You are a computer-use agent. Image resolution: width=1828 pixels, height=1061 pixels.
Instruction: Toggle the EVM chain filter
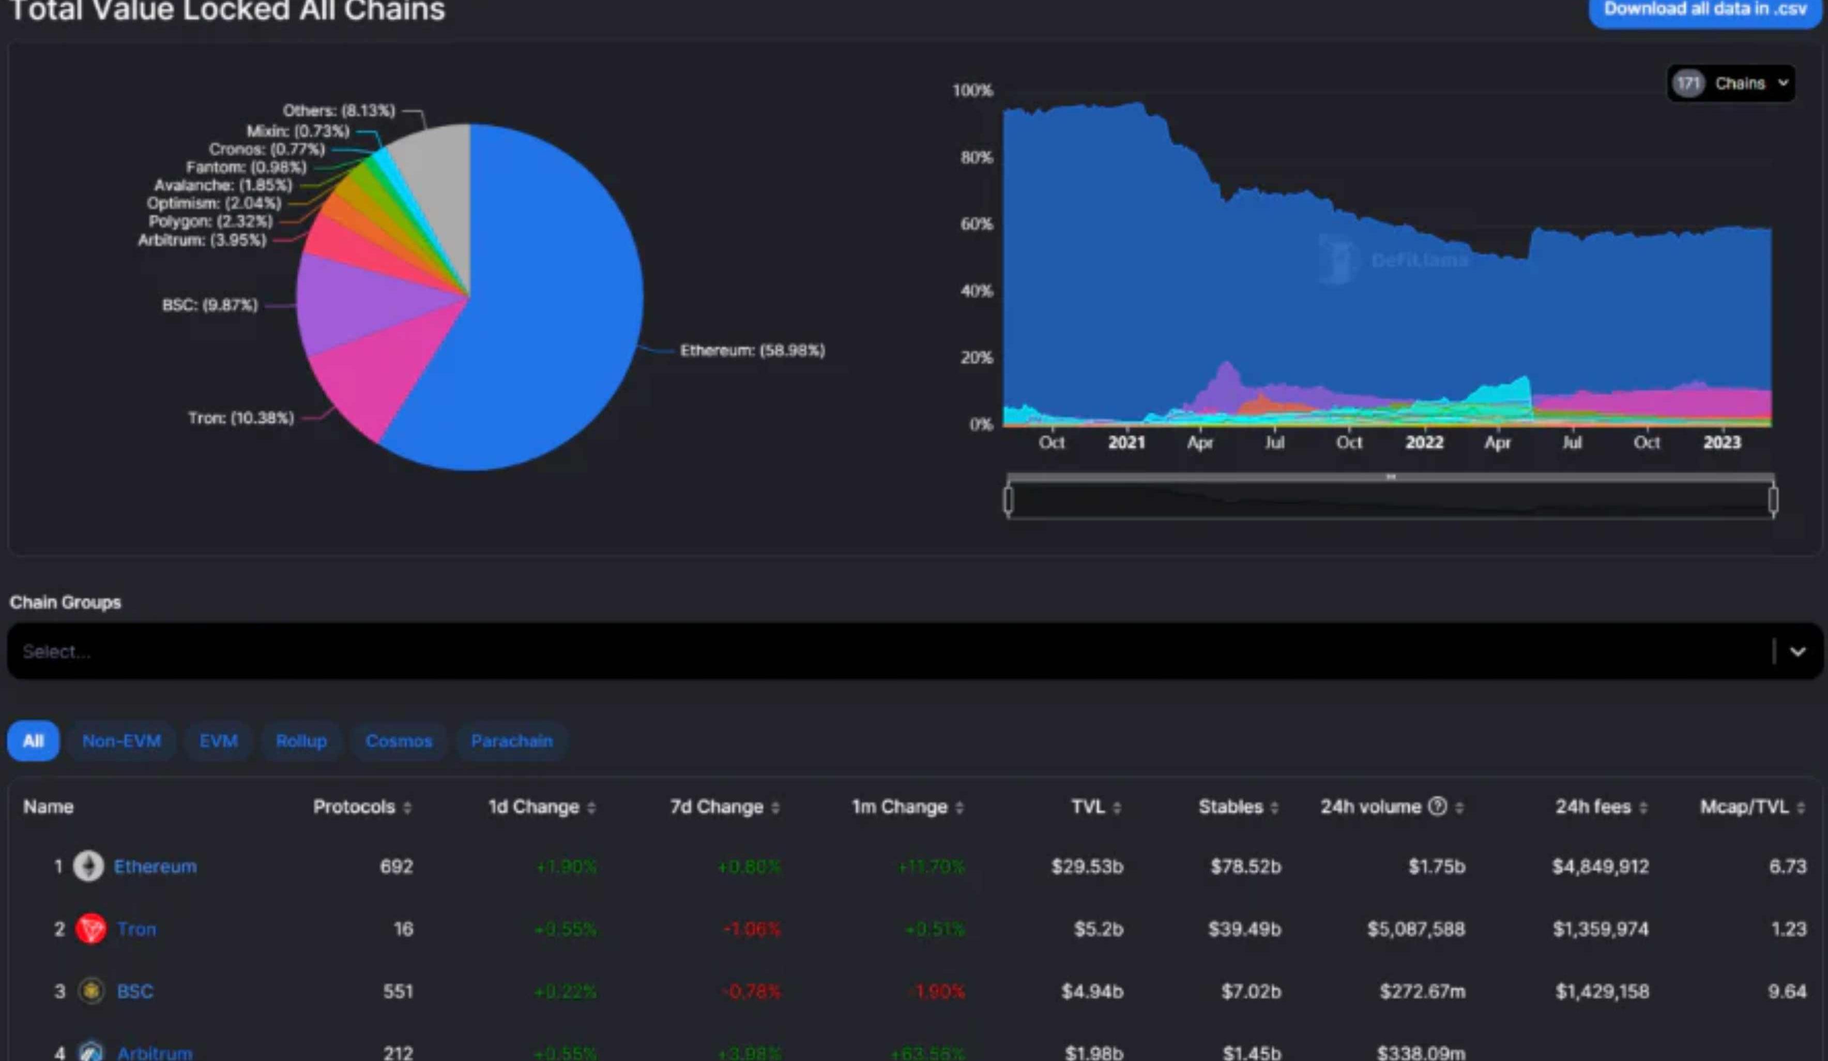click(218, 741)
